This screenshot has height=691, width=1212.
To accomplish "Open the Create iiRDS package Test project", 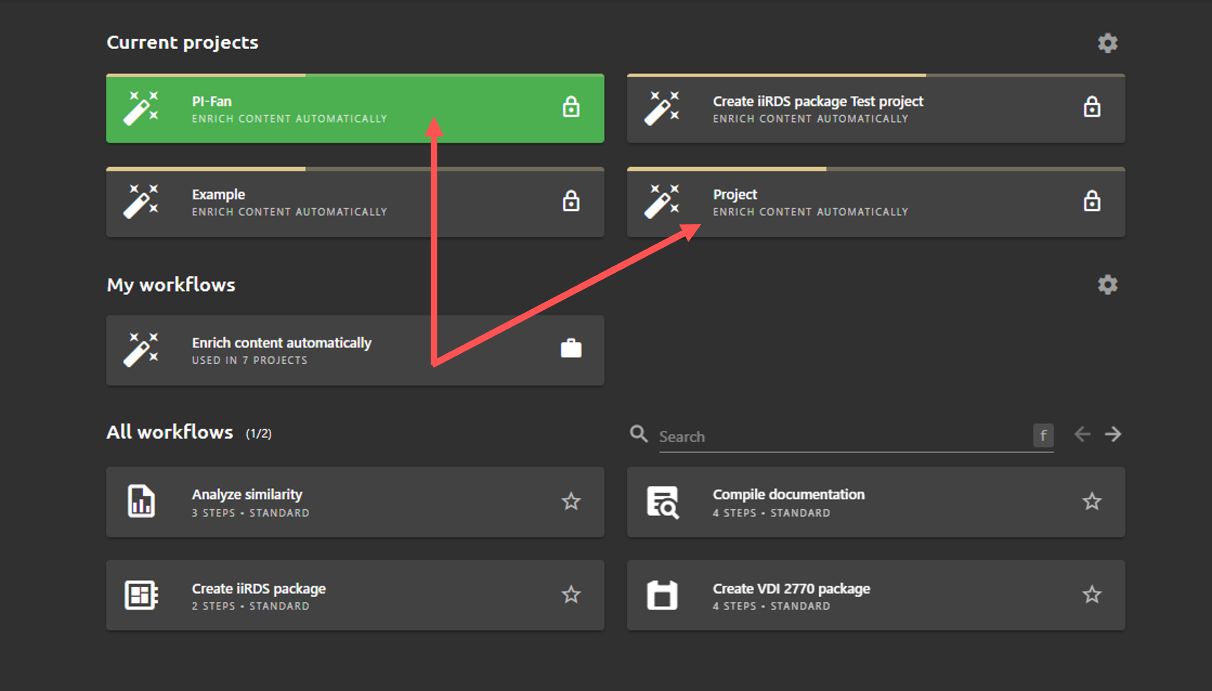I will point(876,108).
